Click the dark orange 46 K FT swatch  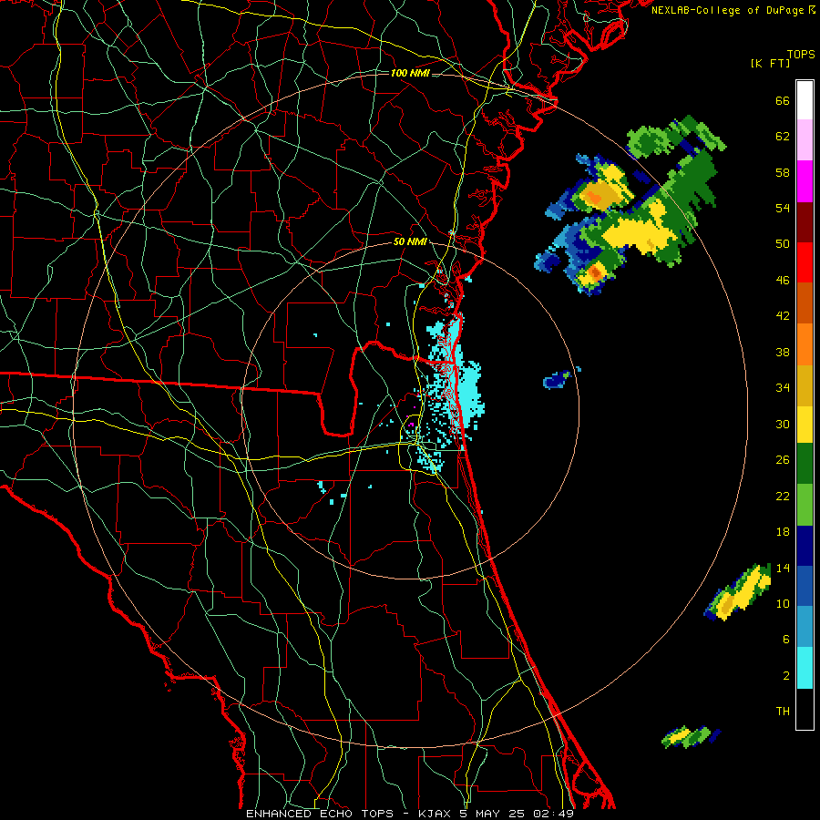coord(805,302)
